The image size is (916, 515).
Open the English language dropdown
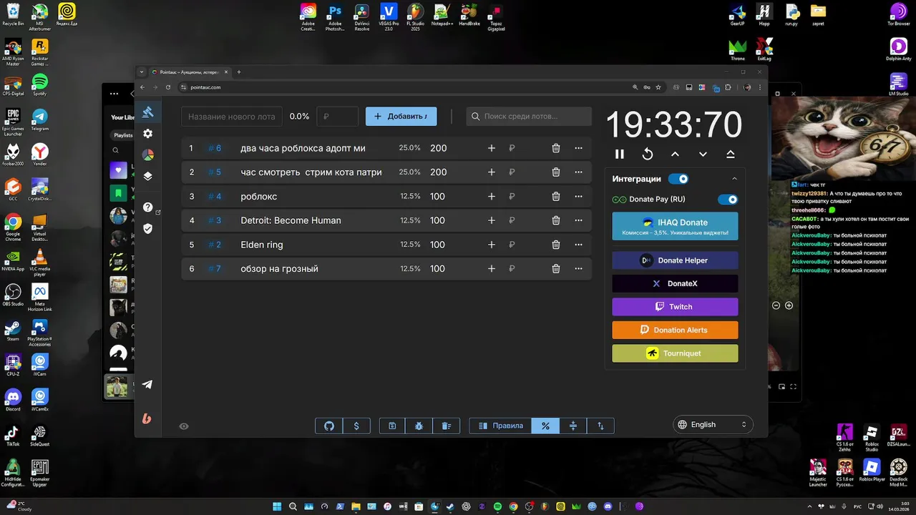713,425
